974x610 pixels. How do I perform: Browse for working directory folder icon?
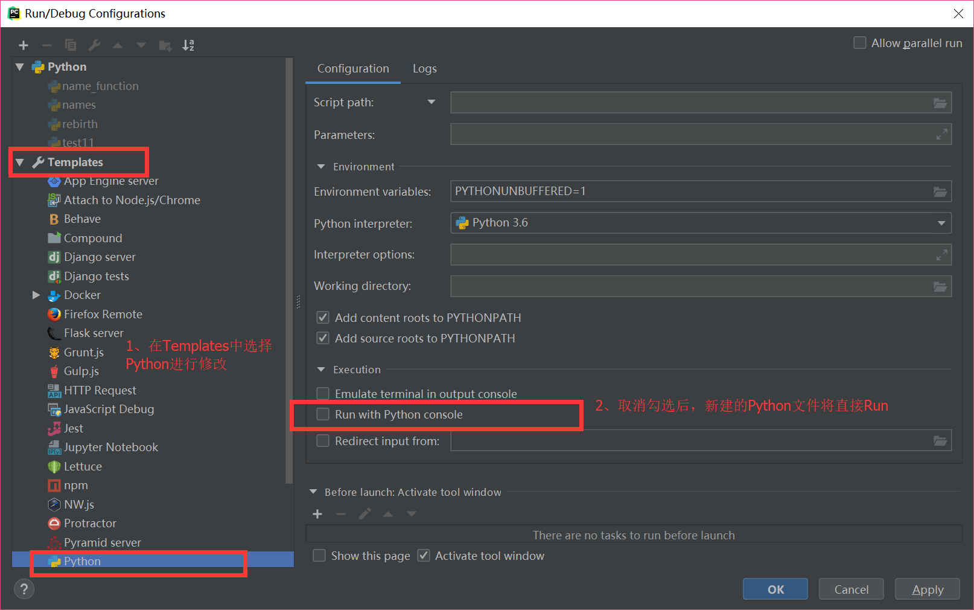tap(940, 286)
